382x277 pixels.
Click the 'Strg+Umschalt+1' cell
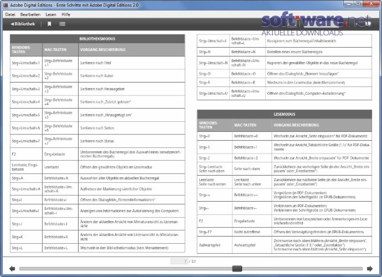[x=26, y=63]
